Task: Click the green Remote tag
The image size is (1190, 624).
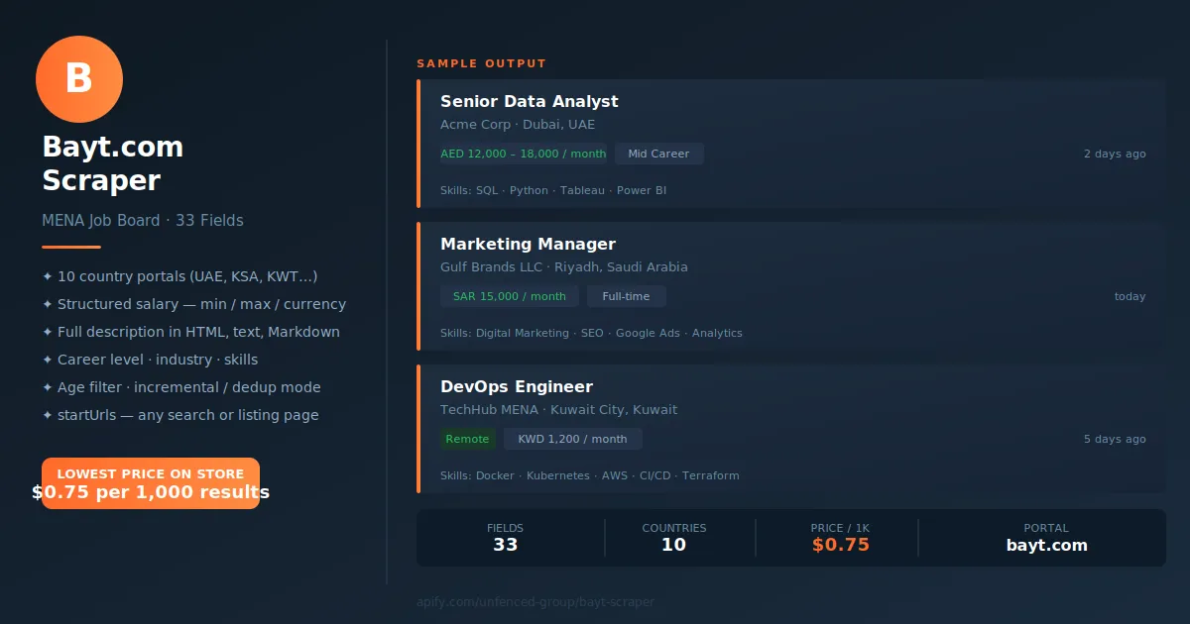Action: (x=468, y=439)
